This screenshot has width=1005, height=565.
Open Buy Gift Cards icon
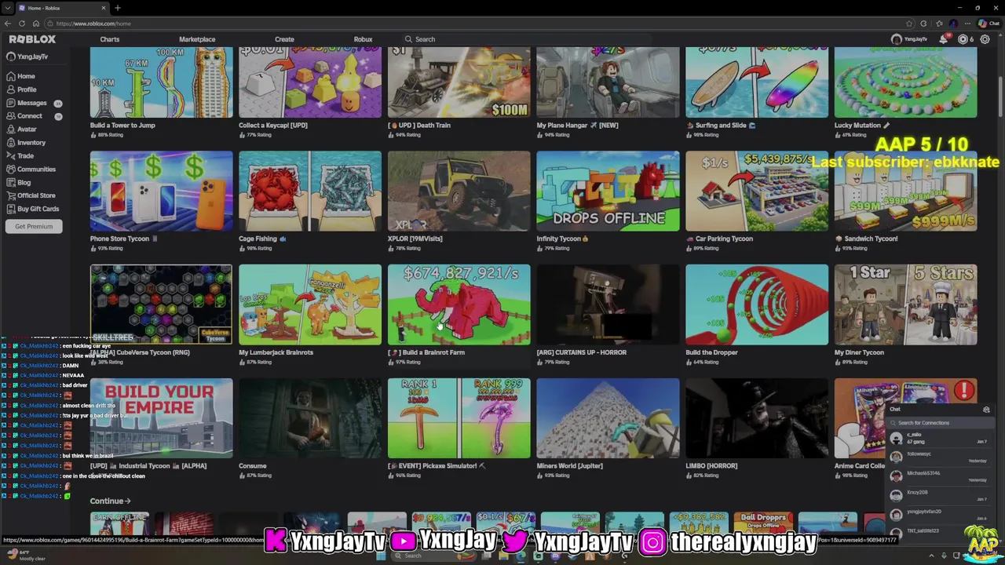click(x=10, y=209)
